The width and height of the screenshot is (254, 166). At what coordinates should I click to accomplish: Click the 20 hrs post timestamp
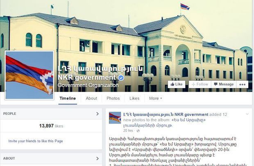(128, 131)
